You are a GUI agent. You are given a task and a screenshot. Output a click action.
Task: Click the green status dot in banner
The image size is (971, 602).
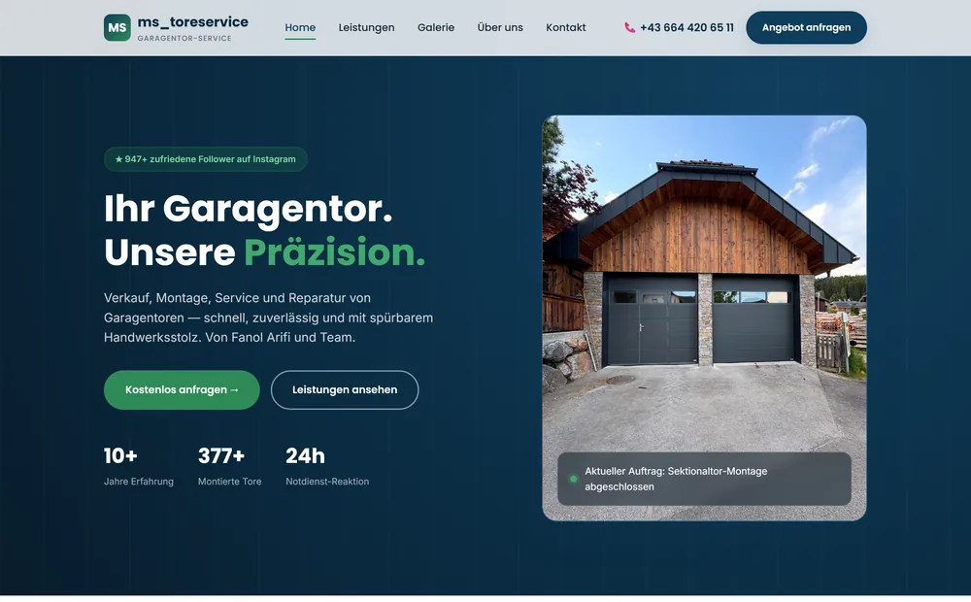[574, 479]
